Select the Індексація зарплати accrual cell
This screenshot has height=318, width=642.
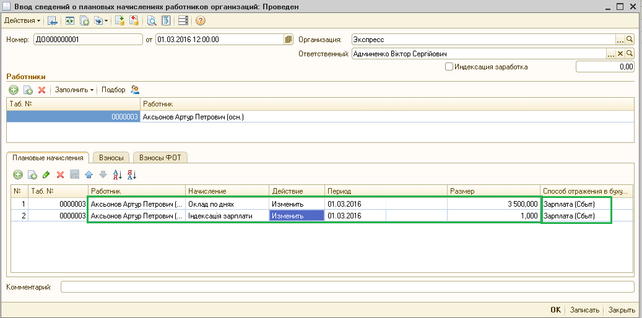(x=227, y=215)
